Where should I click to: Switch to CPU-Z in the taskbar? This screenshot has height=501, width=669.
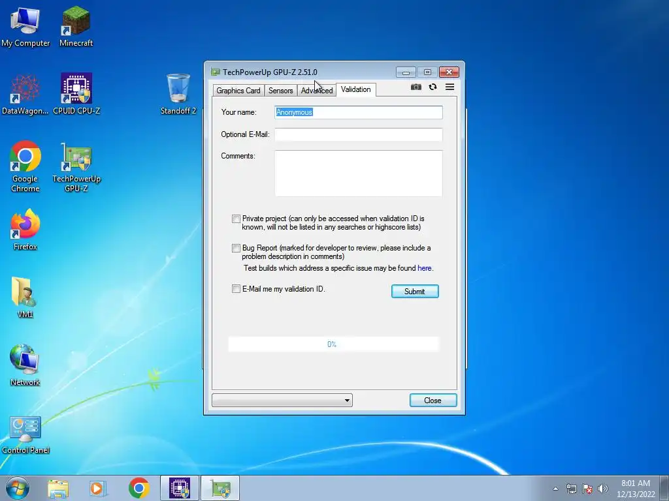pos(180,488)
